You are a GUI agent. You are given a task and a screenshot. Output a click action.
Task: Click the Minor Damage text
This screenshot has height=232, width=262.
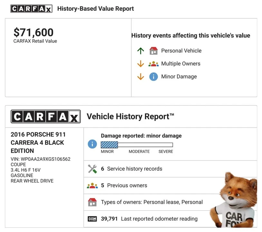tap(179, 77)
